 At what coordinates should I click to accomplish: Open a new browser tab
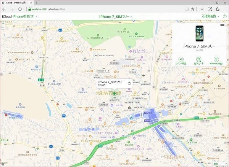click(37, 3)
